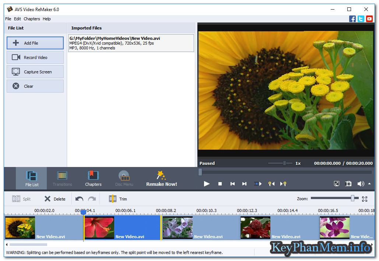Select the sunflower clip on timeline
This screenshot has height=261, width=379.
pyautogui.click(x=44, y=227)
